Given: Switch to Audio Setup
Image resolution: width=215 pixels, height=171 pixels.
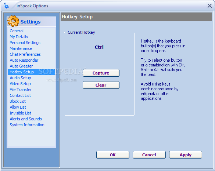Looking at the screenshot, I should 20,78.
